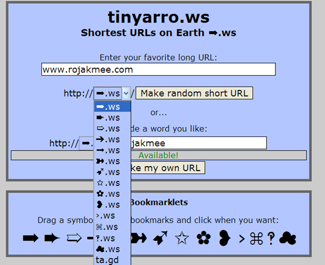Pick the heart .ws option

(112, 205)
